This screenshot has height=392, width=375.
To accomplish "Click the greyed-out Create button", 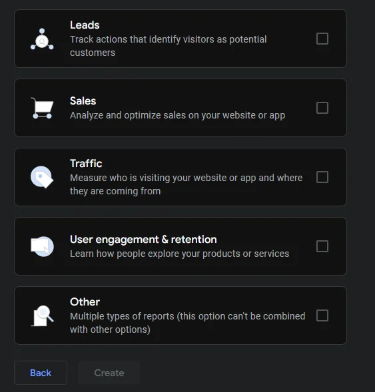I will (109, 373).
